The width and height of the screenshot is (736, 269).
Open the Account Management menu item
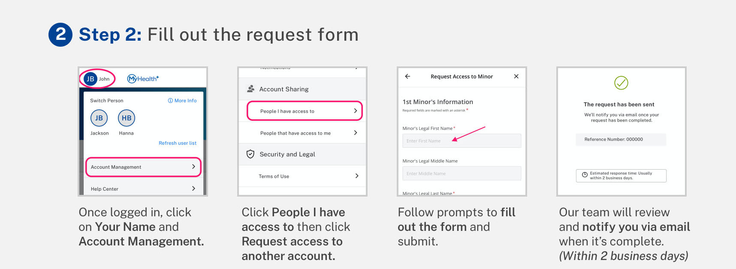[x=143, y=167]
